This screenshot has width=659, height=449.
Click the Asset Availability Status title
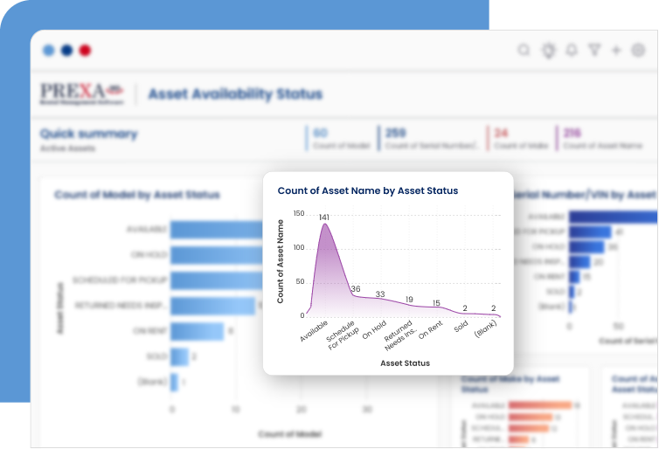click(x=235, y=94)
